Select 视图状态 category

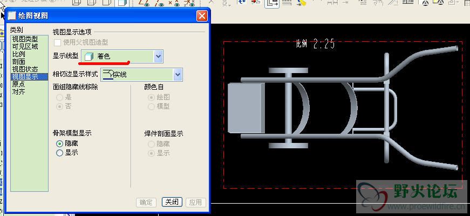(25, 69)
